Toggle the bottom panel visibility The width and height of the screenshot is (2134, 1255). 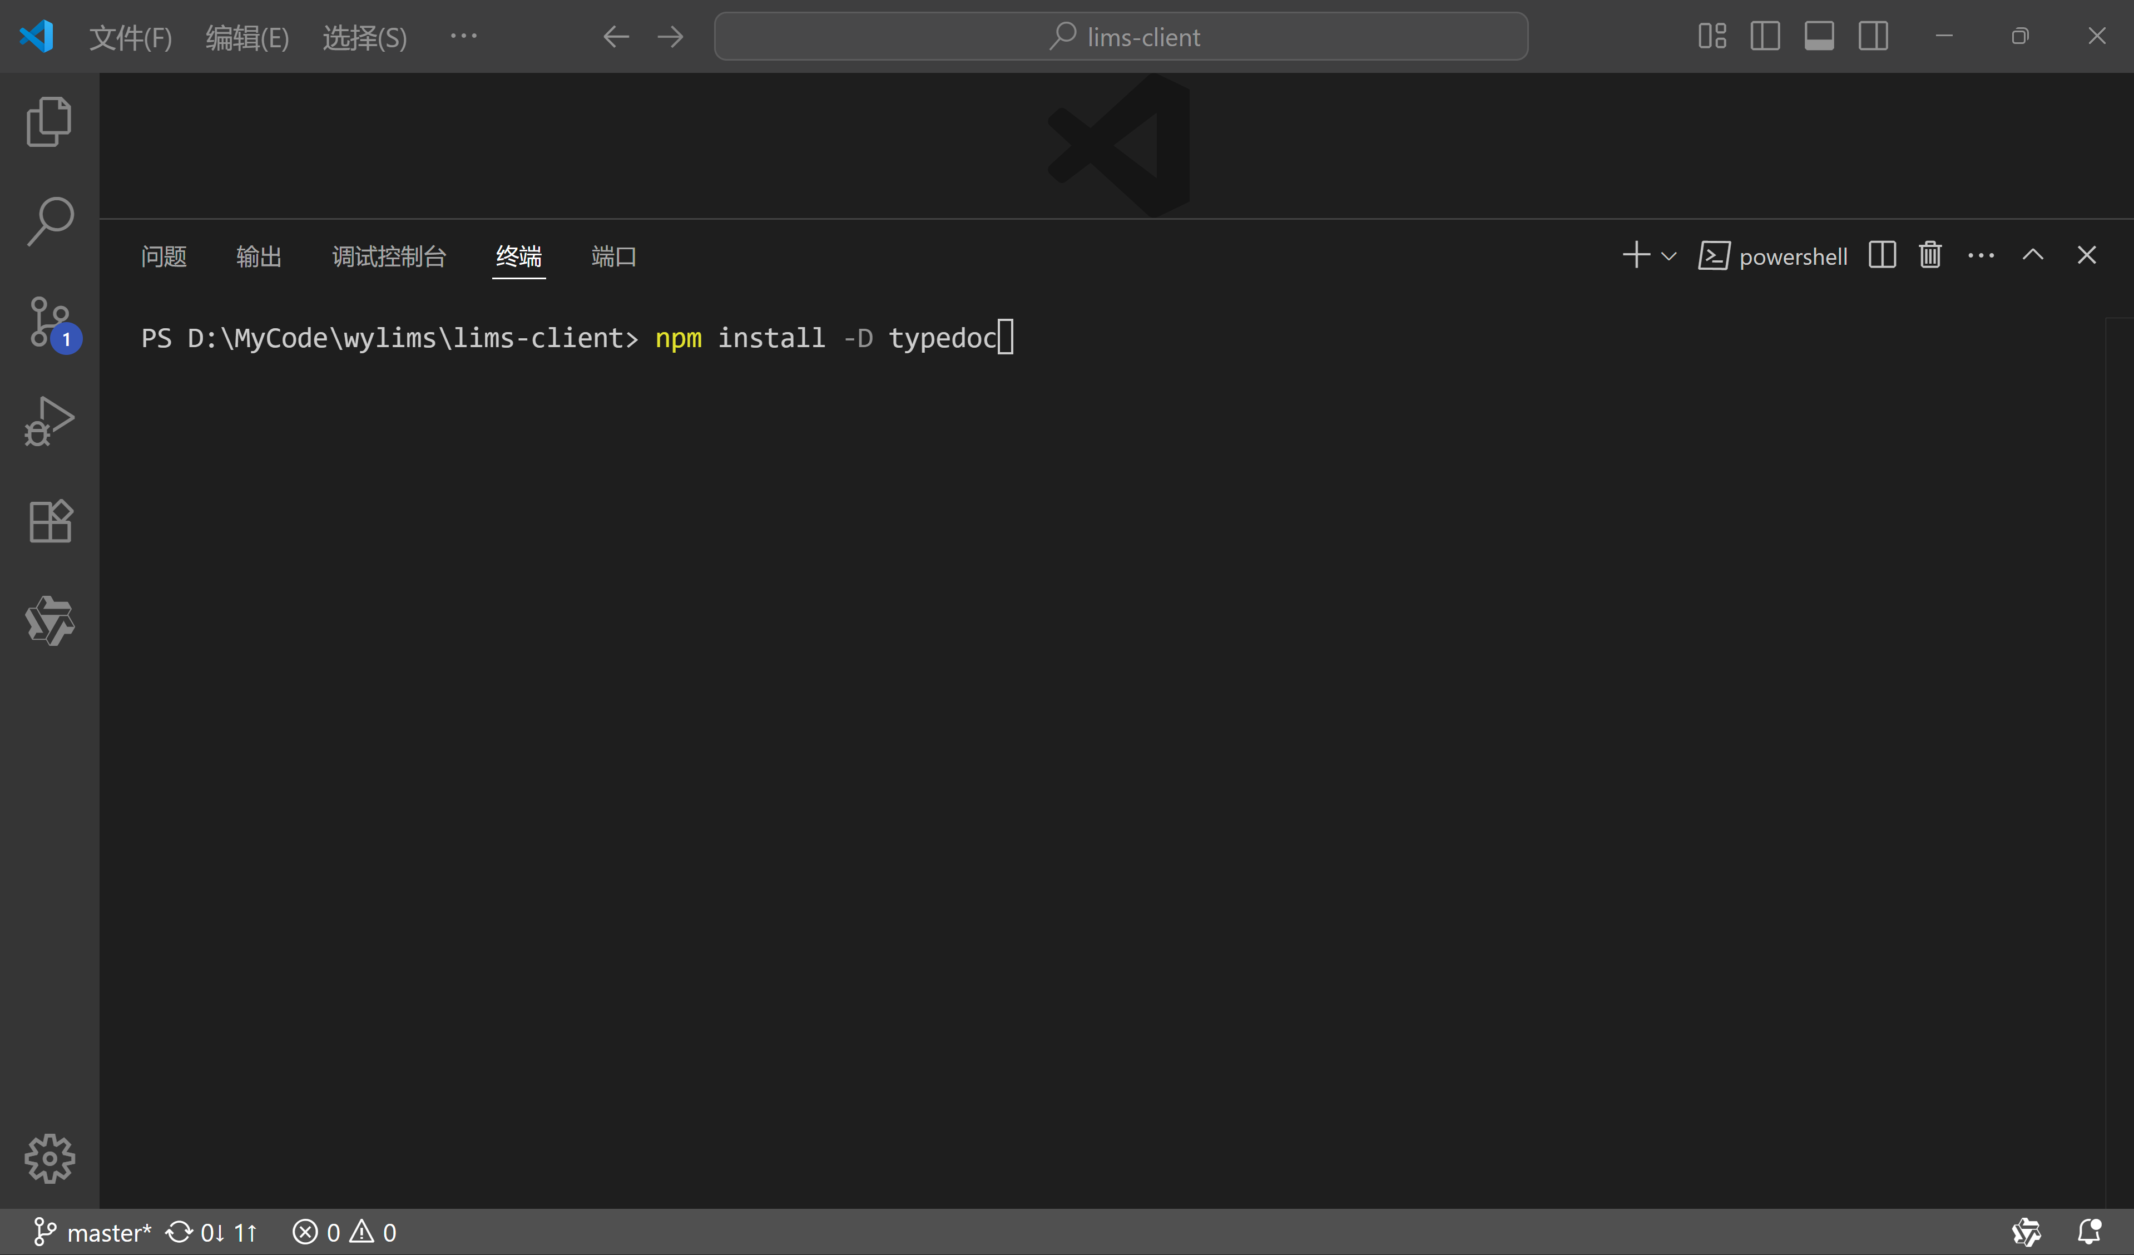click(x=1819, y=36)
